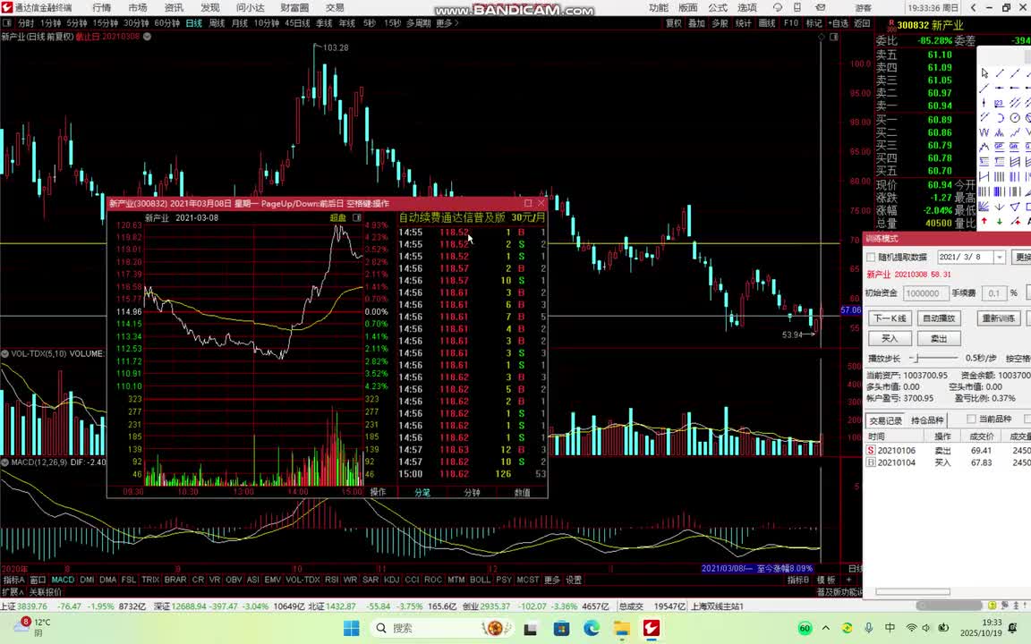Click the headset support icon
Image resolution: width=1031 pixels, height=644 pixels.
pos(778,8)
